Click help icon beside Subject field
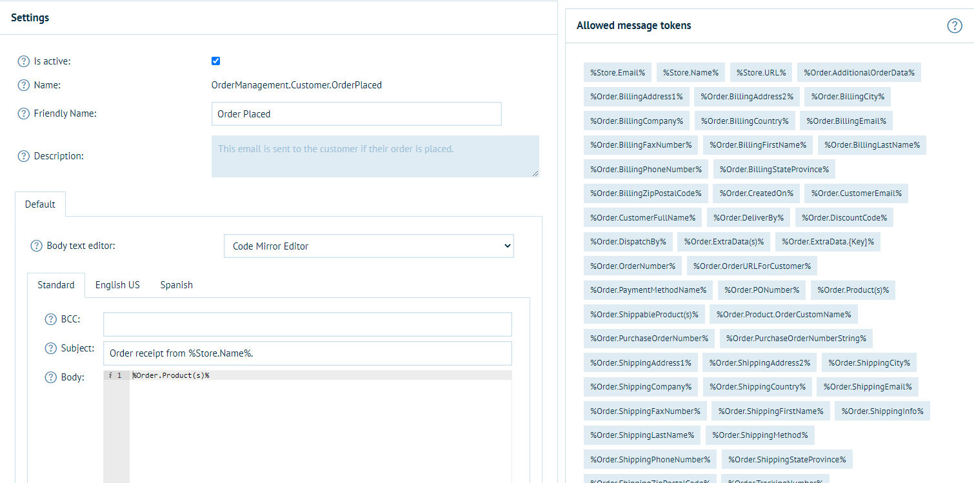Screen dimensions: 974x483 tap(51, 348)
